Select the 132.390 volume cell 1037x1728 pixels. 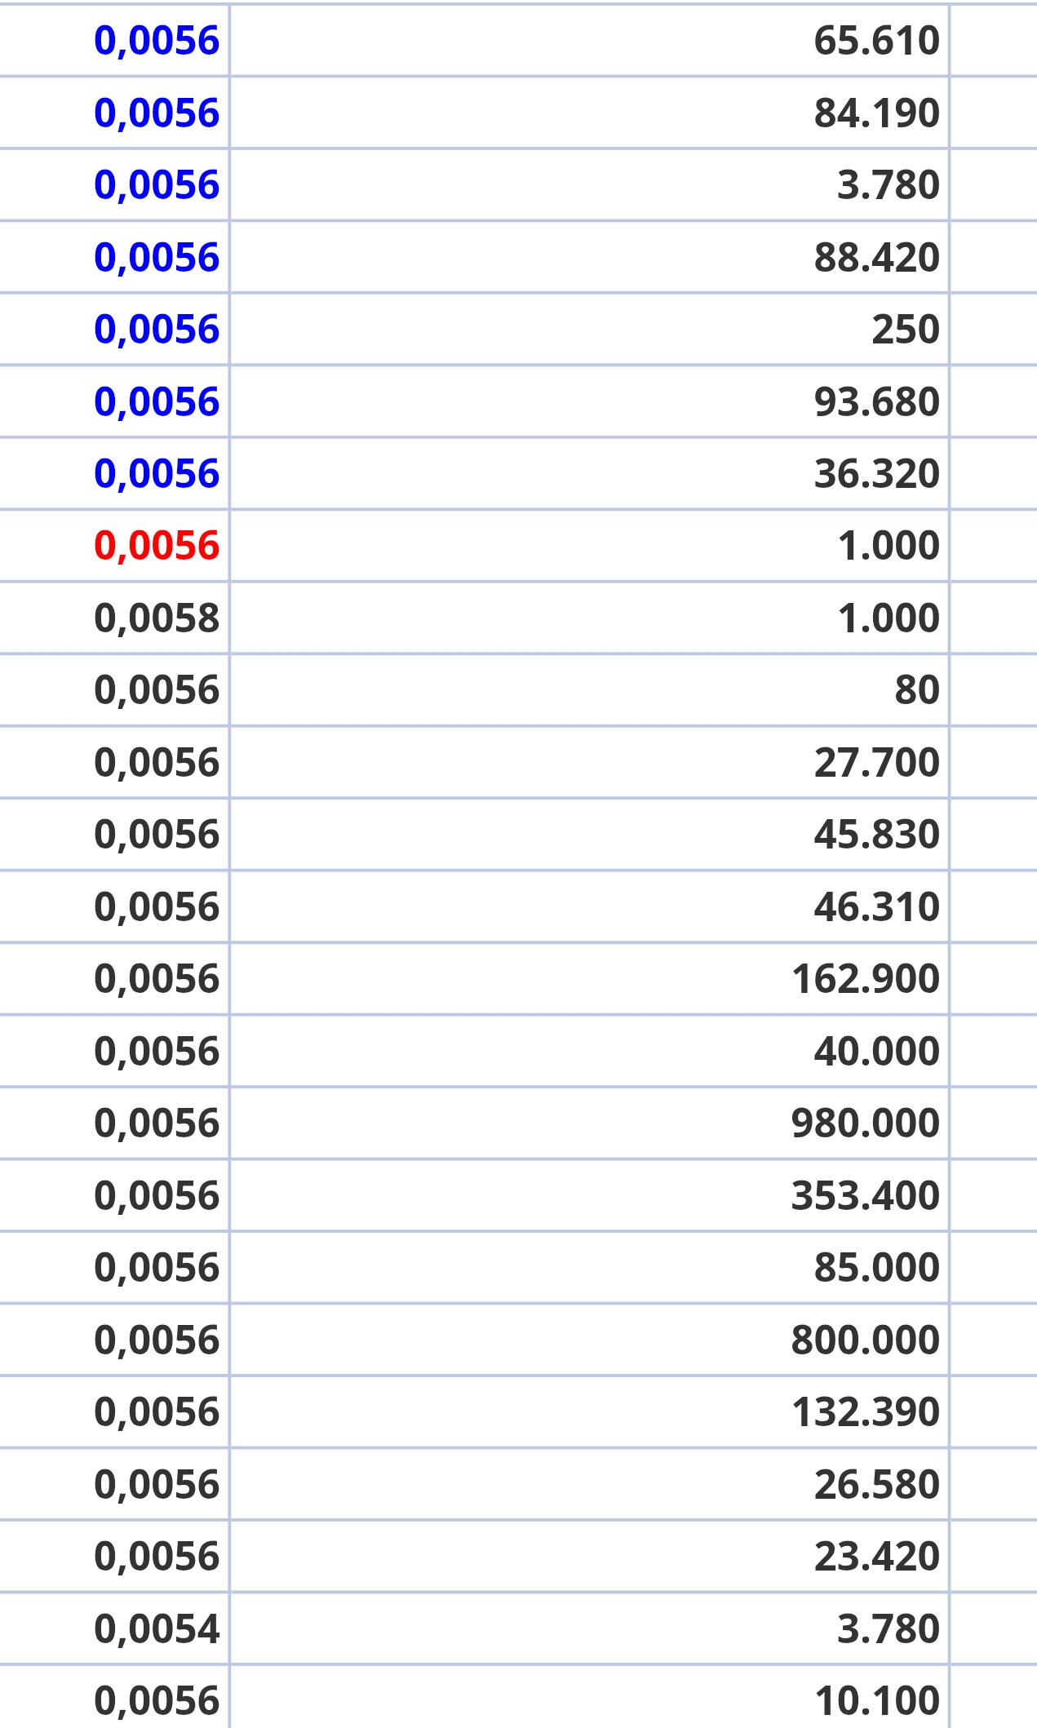point(865,1411)
